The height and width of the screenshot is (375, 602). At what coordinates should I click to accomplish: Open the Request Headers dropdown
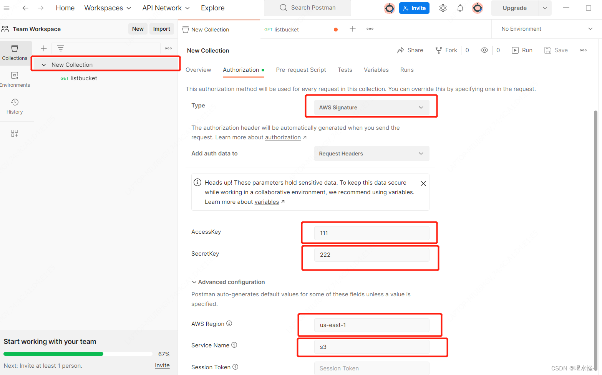[x=371, y=154]
